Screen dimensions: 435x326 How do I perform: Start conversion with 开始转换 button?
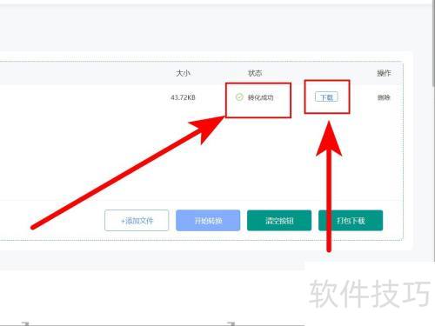pos(208,221)
